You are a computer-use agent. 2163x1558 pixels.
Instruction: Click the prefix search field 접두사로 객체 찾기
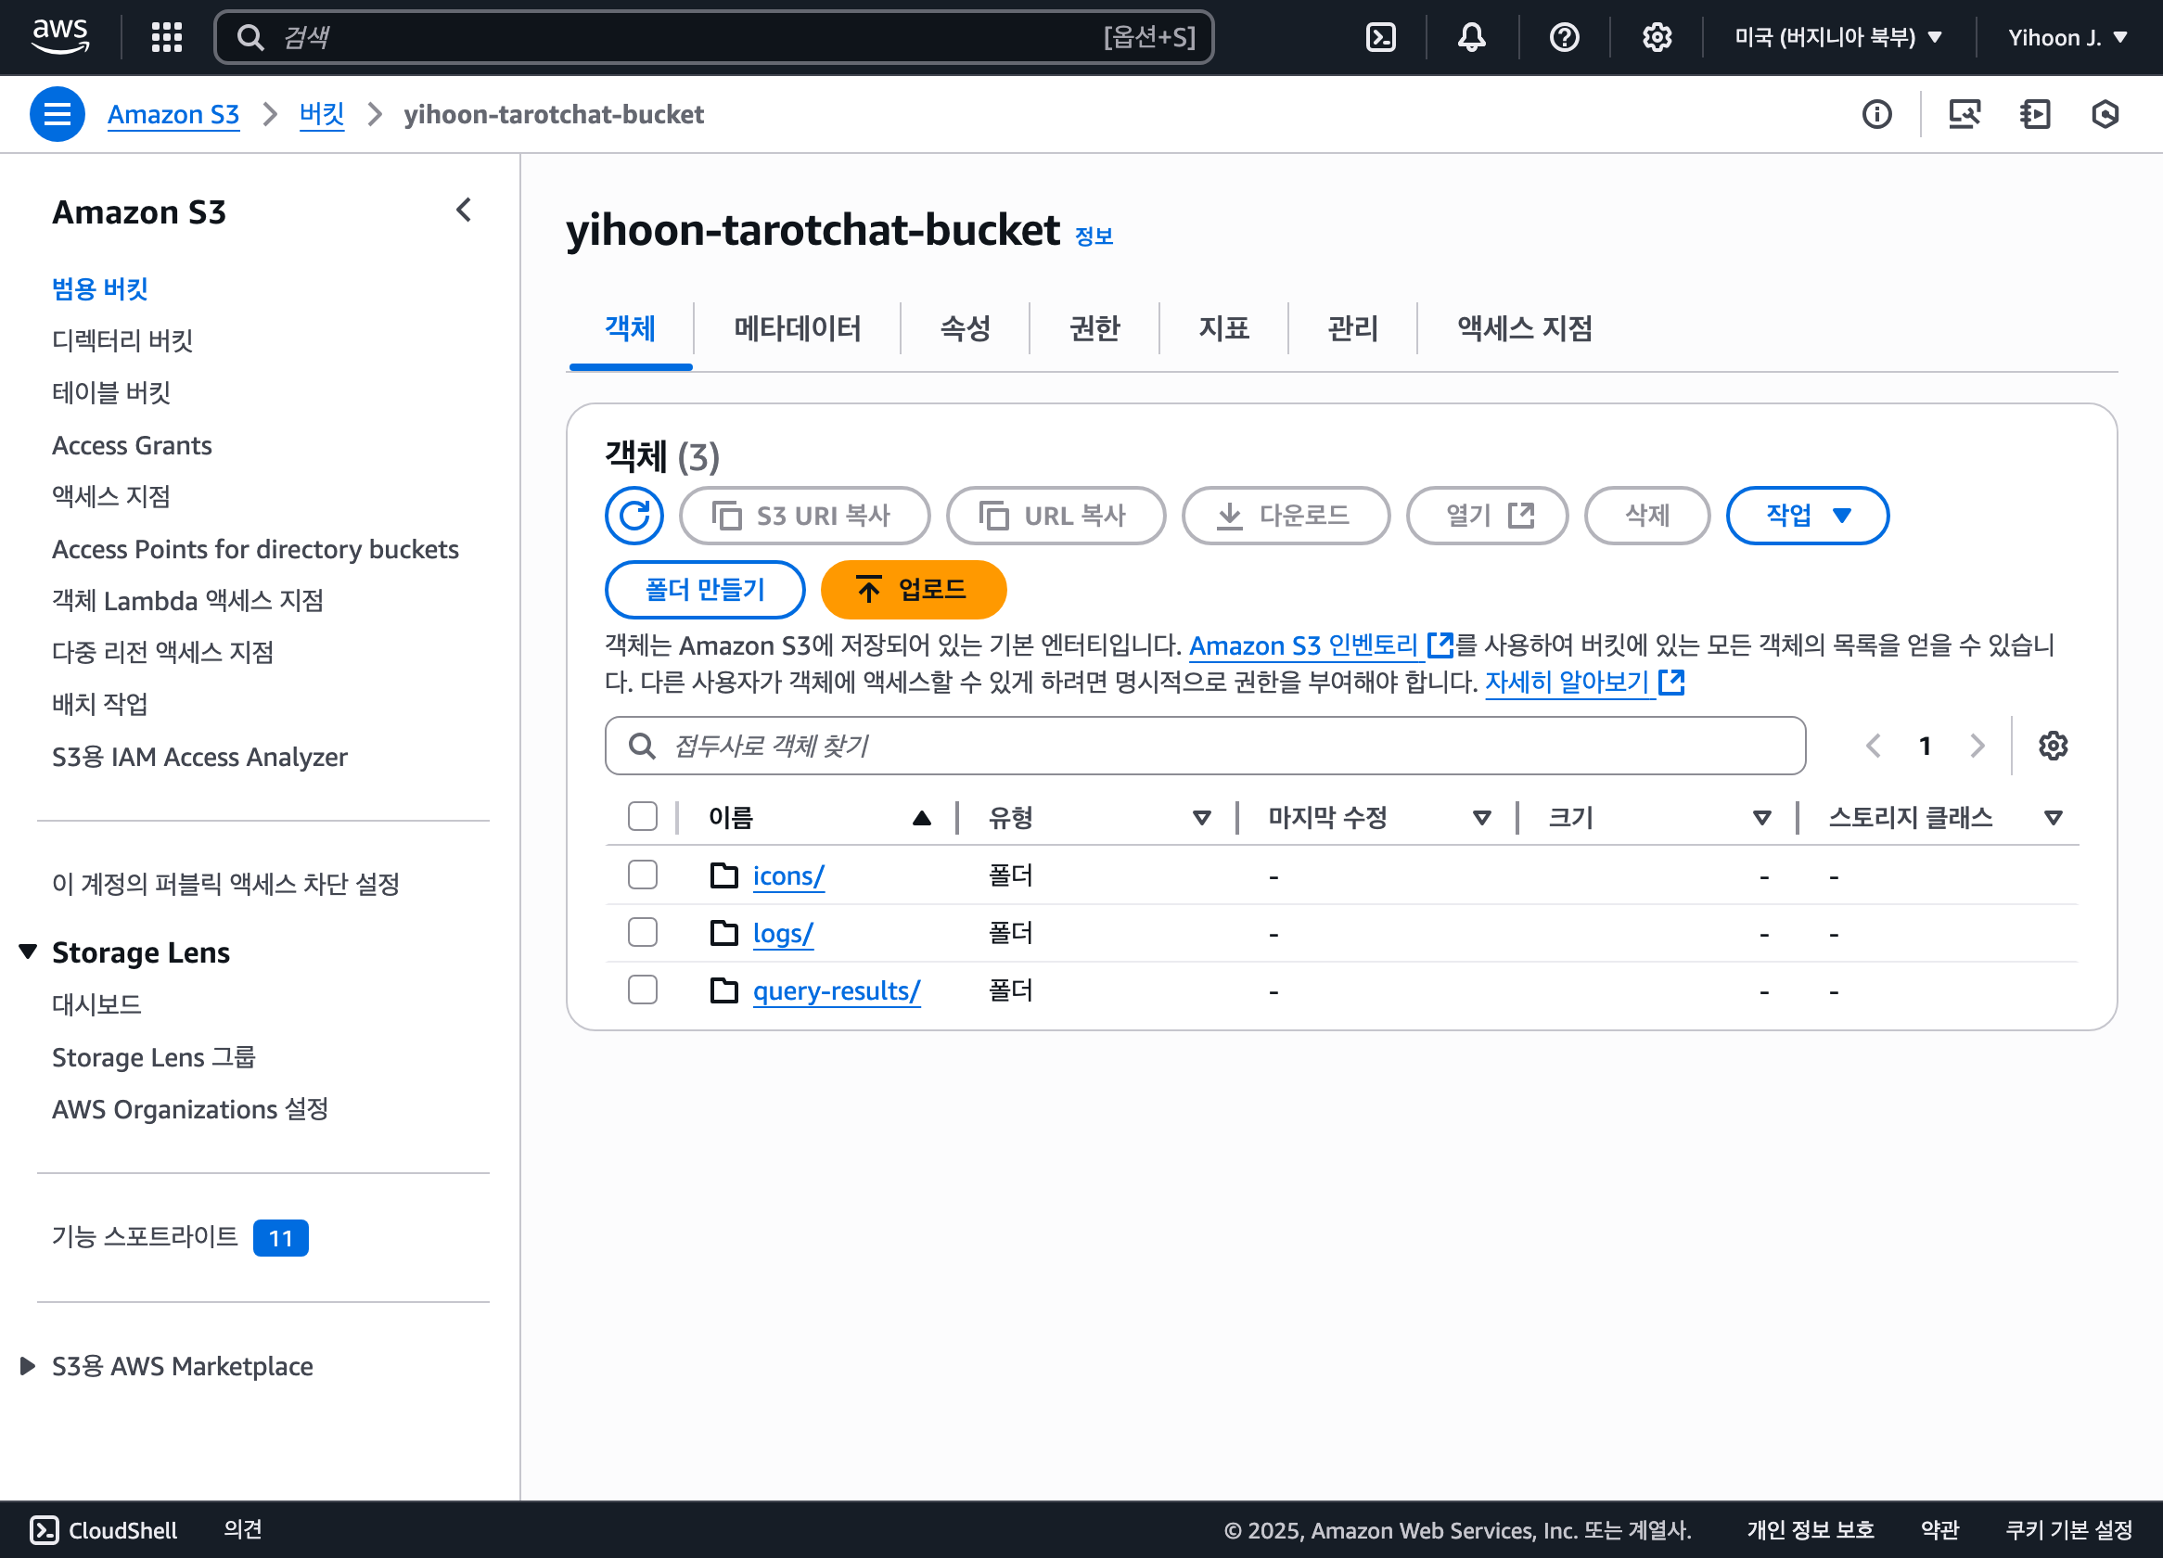tap(1204, 746)
